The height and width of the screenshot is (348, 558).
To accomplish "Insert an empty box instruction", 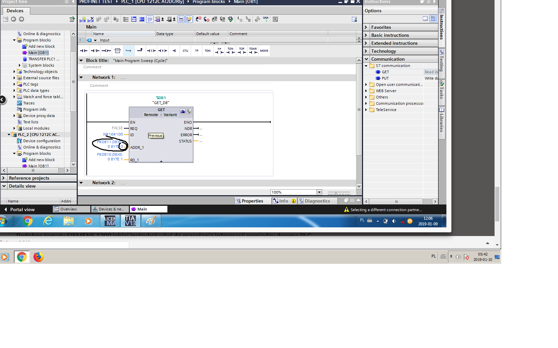I will [x=118, y=51].
